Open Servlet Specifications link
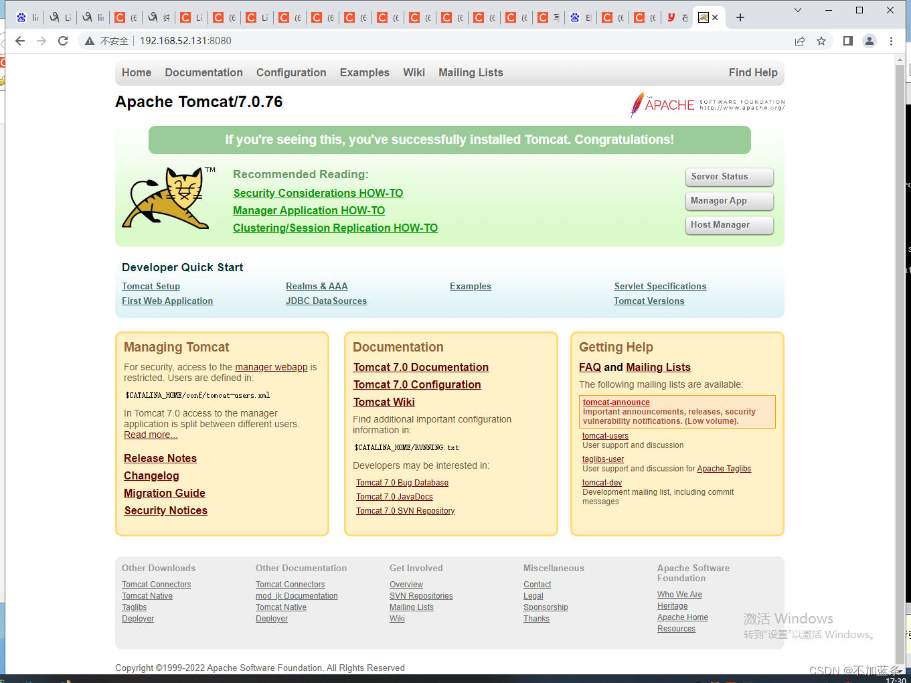The image size is (911, 683). tap(660, 286)
